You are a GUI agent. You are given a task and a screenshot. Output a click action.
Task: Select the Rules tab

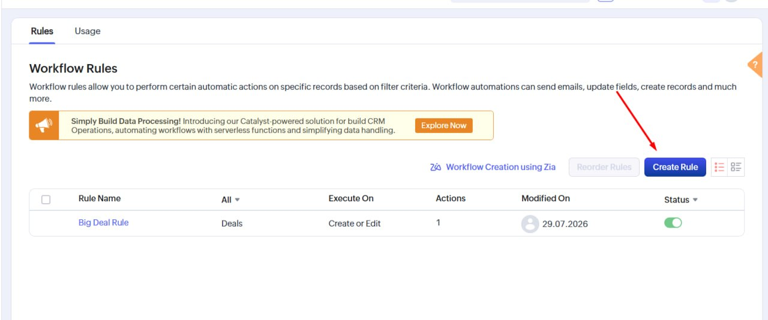click(x=42, y=31)
